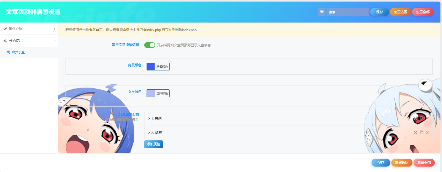This screenshot has height=172, width=442.
Task: Click the bottom 重置选区 button
Action: (402, 163)
